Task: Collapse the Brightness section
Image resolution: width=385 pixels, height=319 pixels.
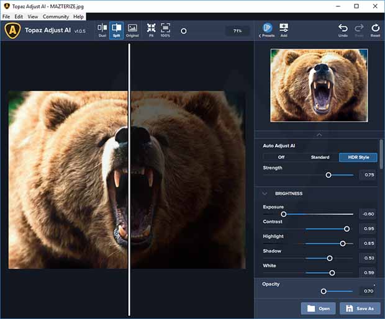Action: 265,194
